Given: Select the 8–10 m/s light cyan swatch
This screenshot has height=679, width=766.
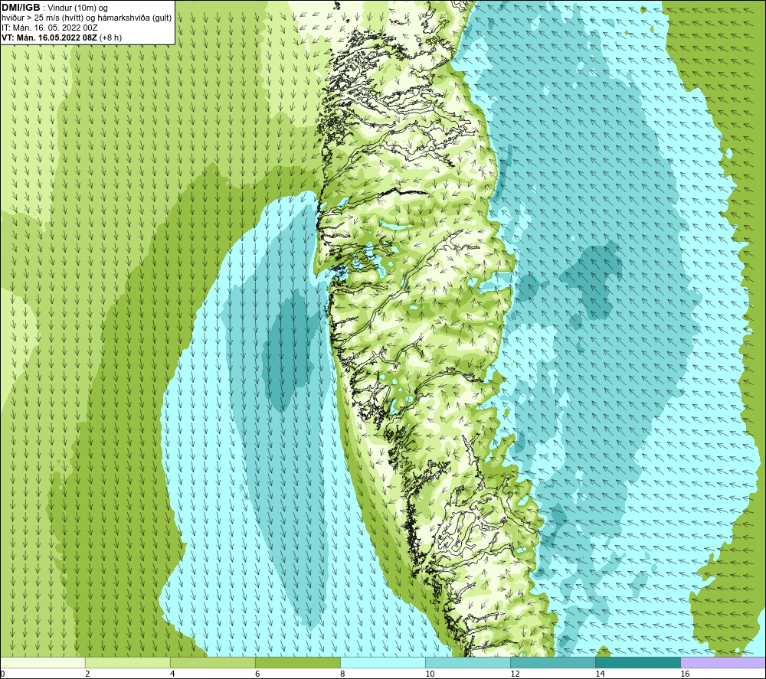Looking at the screenshot, I should [382, 663].
